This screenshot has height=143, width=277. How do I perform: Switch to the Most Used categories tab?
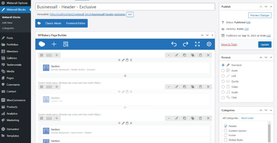pyautogui.click(x=247, y=118)
